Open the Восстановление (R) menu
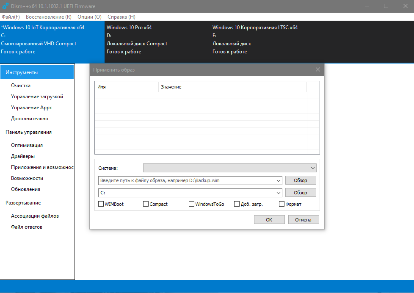Image resolution: width=414 pixels, height=293 pixels. (x=48, y=17)
